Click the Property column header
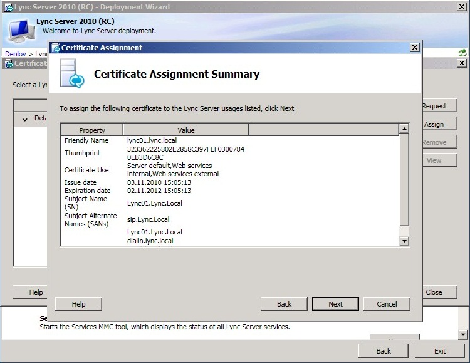 (x=92, y=130)
